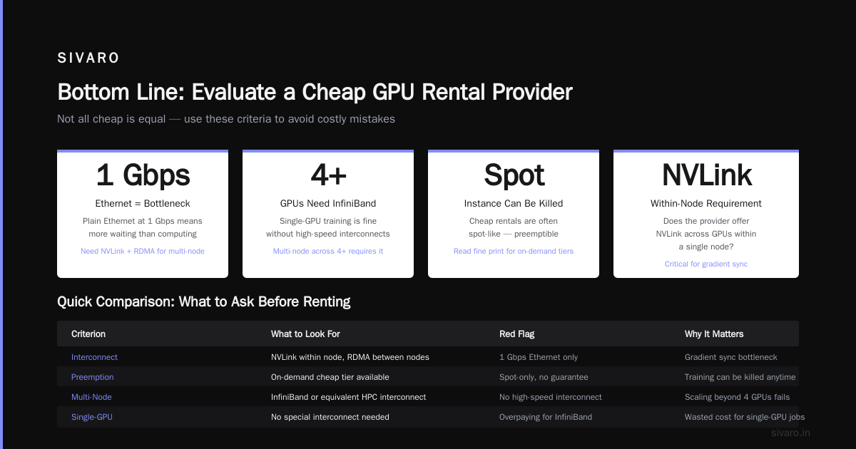Click the NVLink card heading
The image size is (856, 449).
706,175
